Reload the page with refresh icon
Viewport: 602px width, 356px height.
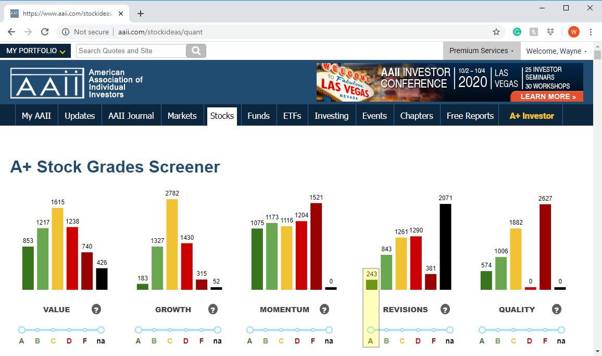45,32
